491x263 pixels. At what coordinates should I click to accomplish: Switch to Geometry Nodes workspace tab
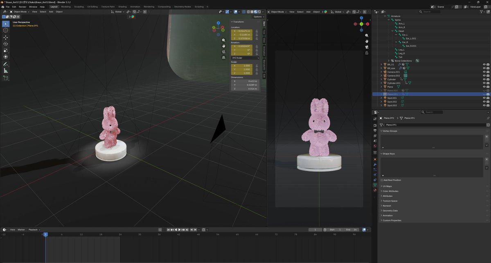pyautogui.click(x=182, y=7)
